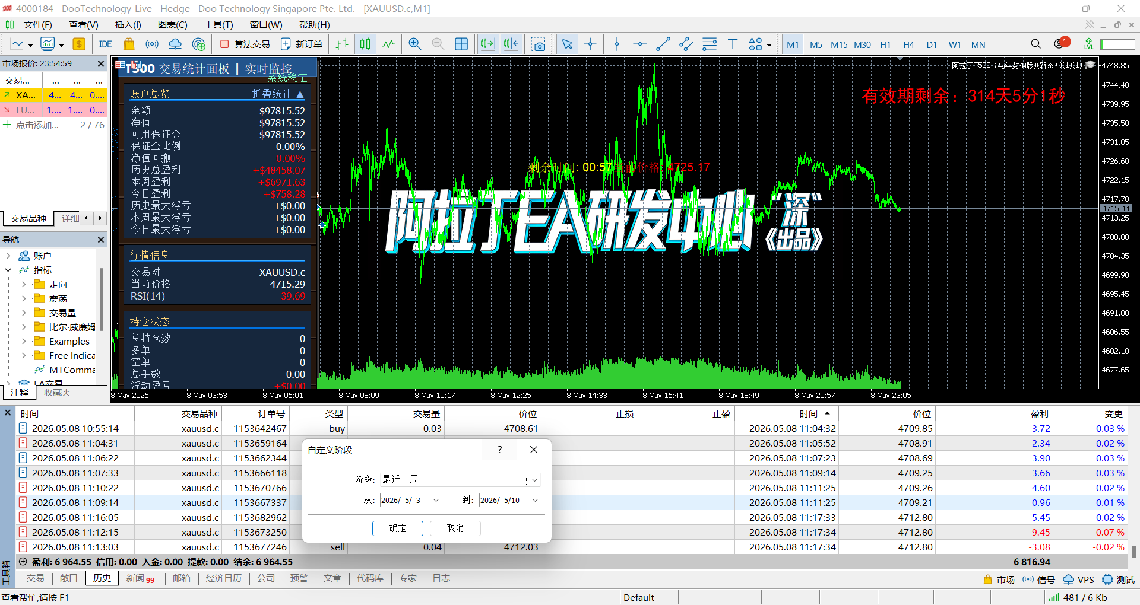
Task: Click the history table vertical scrollbar
Action: 1134,552
